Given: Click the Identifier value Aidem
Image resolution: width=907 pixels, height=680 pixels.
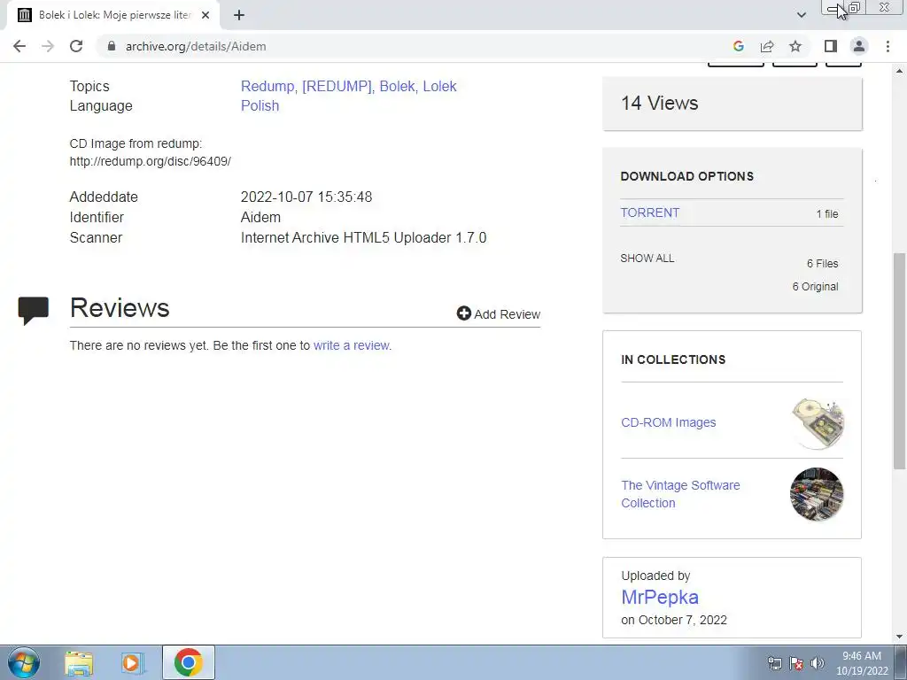Looking at the screenshot, I should tap(260, 218).
